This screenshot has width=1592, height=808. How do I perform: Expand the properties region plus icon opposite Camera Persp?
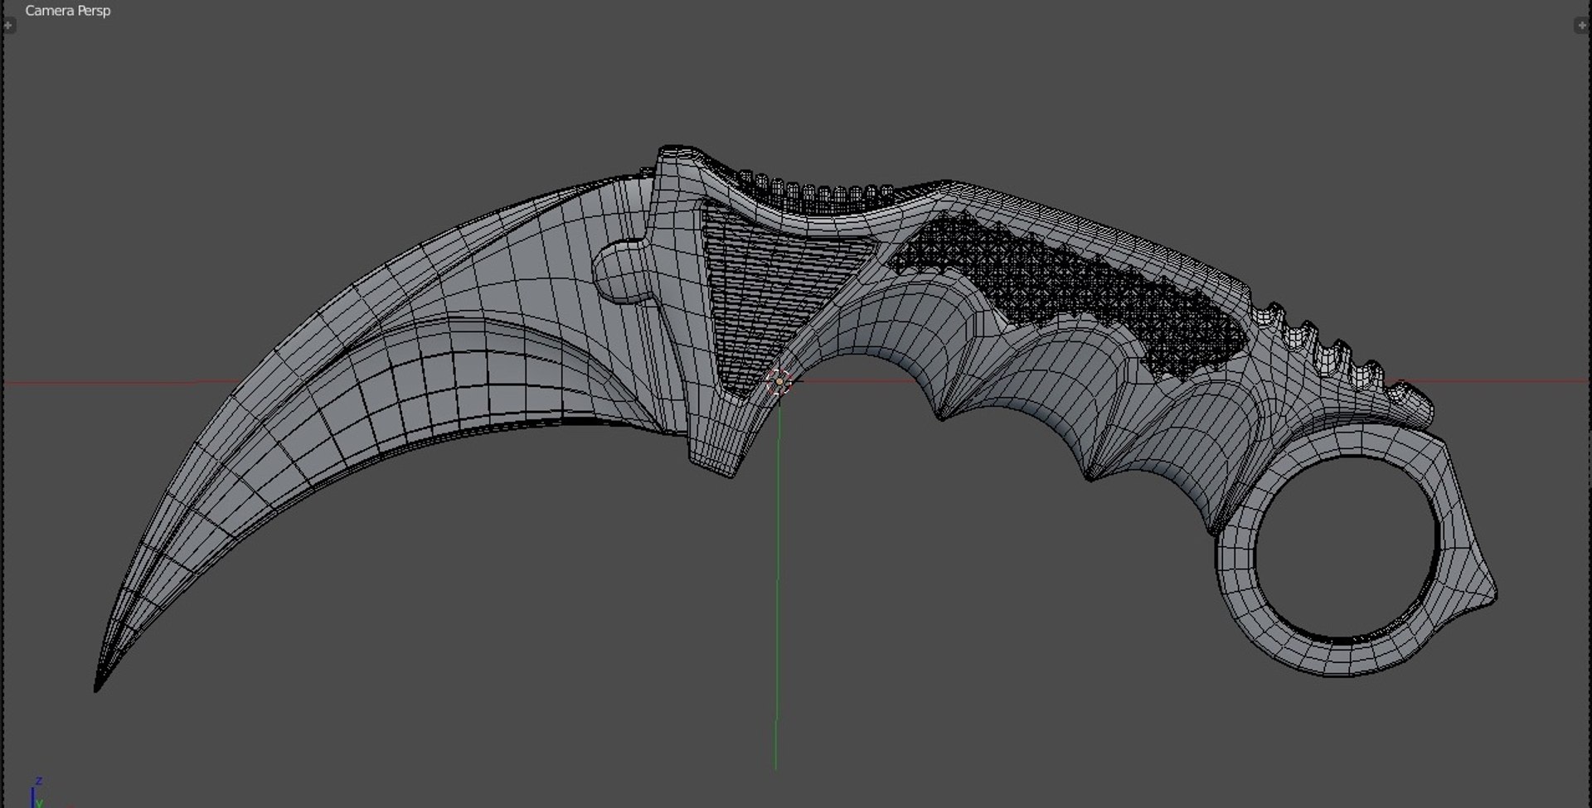(x=1581, y=26)
